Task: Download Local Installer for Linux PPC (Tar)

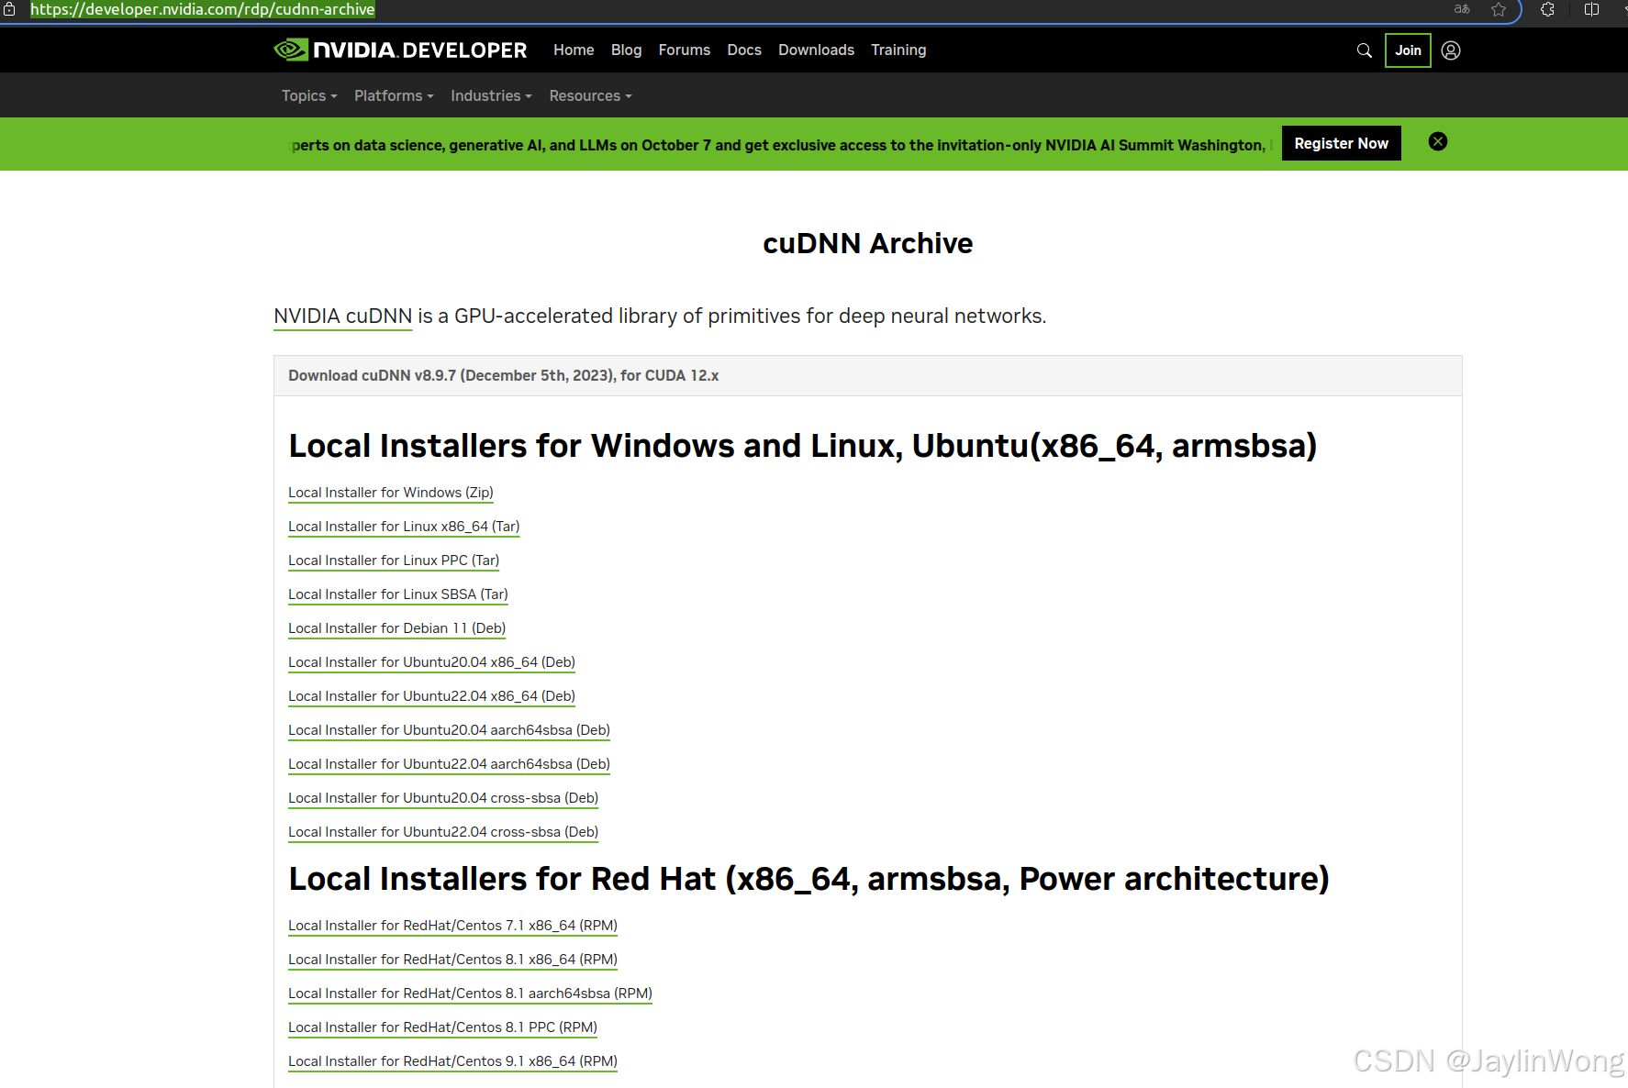Action: pos(394,561)
